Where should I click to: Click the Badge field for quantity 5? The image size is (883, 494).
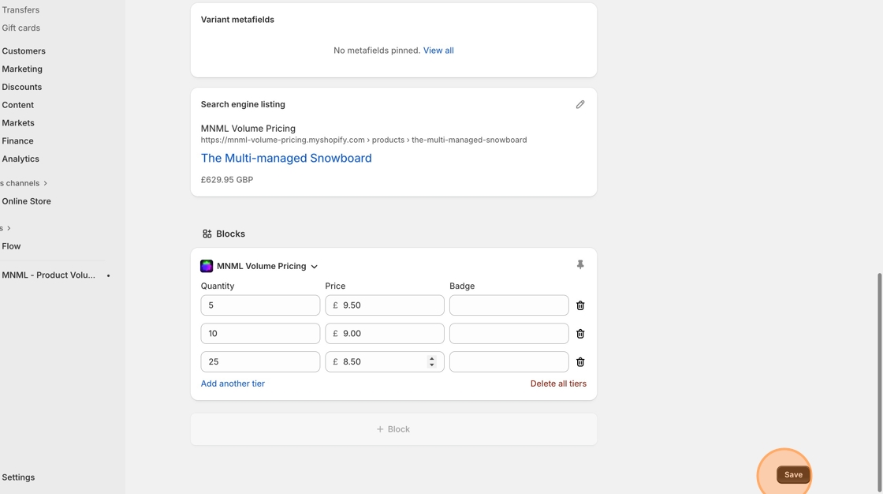(x=509, y=305)
